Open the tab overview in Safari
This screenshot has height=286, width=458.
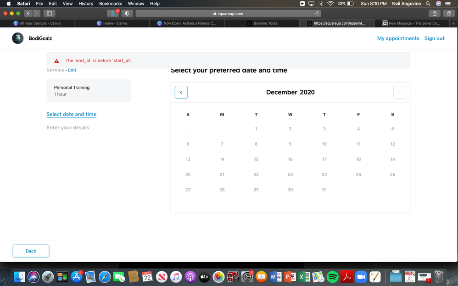[448, 13]
